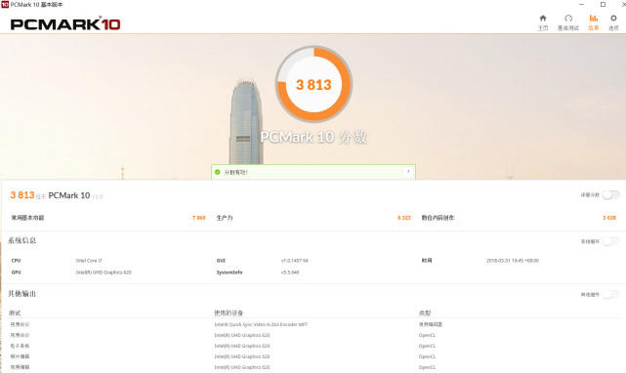Select the SystemInfo version value
The height and width of the screenshot is (373, 626).
pyautogui.click(x=290, y=272)
